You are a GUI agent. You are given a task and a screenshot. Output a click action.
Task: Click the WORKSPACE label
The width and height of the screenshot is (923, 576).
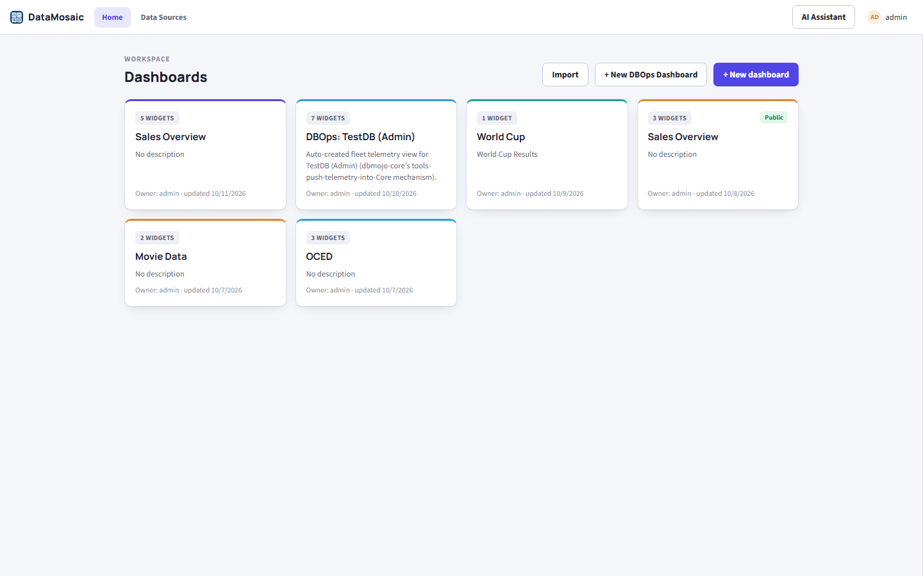147,59
